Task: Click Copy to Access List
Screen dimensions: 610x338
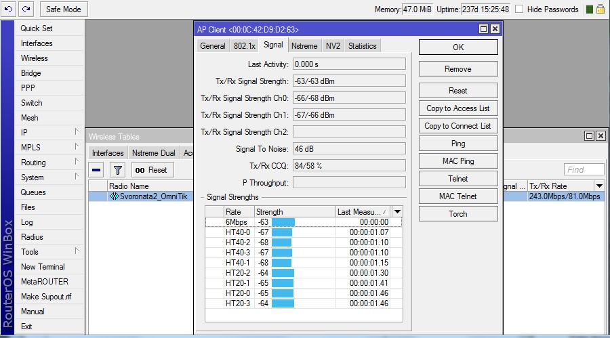Action: [x=458, y=108]
